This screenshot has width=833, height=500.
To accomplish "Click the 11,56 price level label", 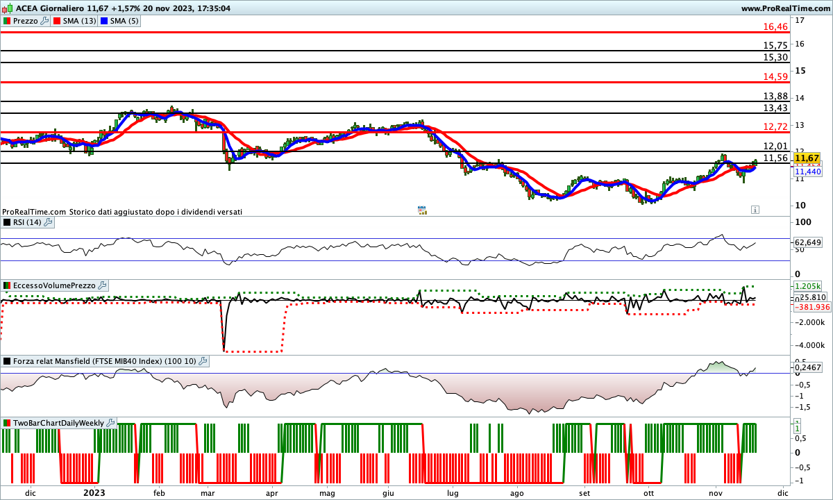I will [775, 158].
